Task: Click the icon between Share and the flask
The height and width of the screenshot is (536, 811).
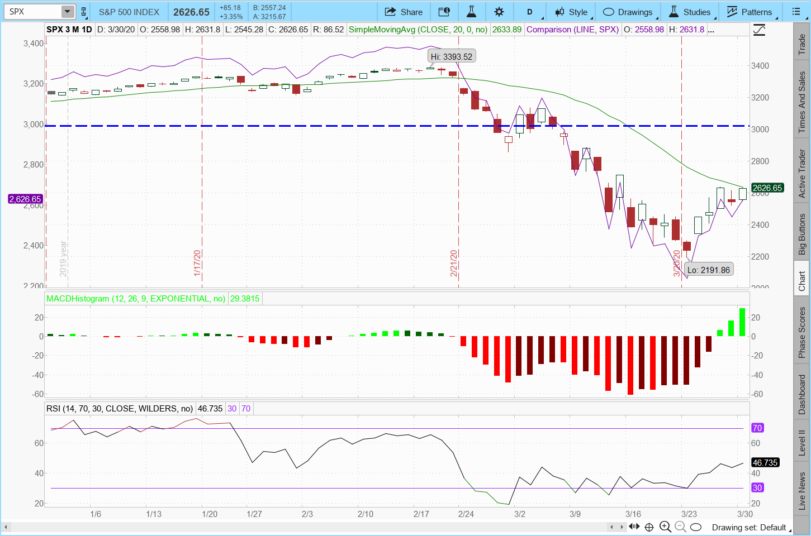Action: click(x=444, y=12)
